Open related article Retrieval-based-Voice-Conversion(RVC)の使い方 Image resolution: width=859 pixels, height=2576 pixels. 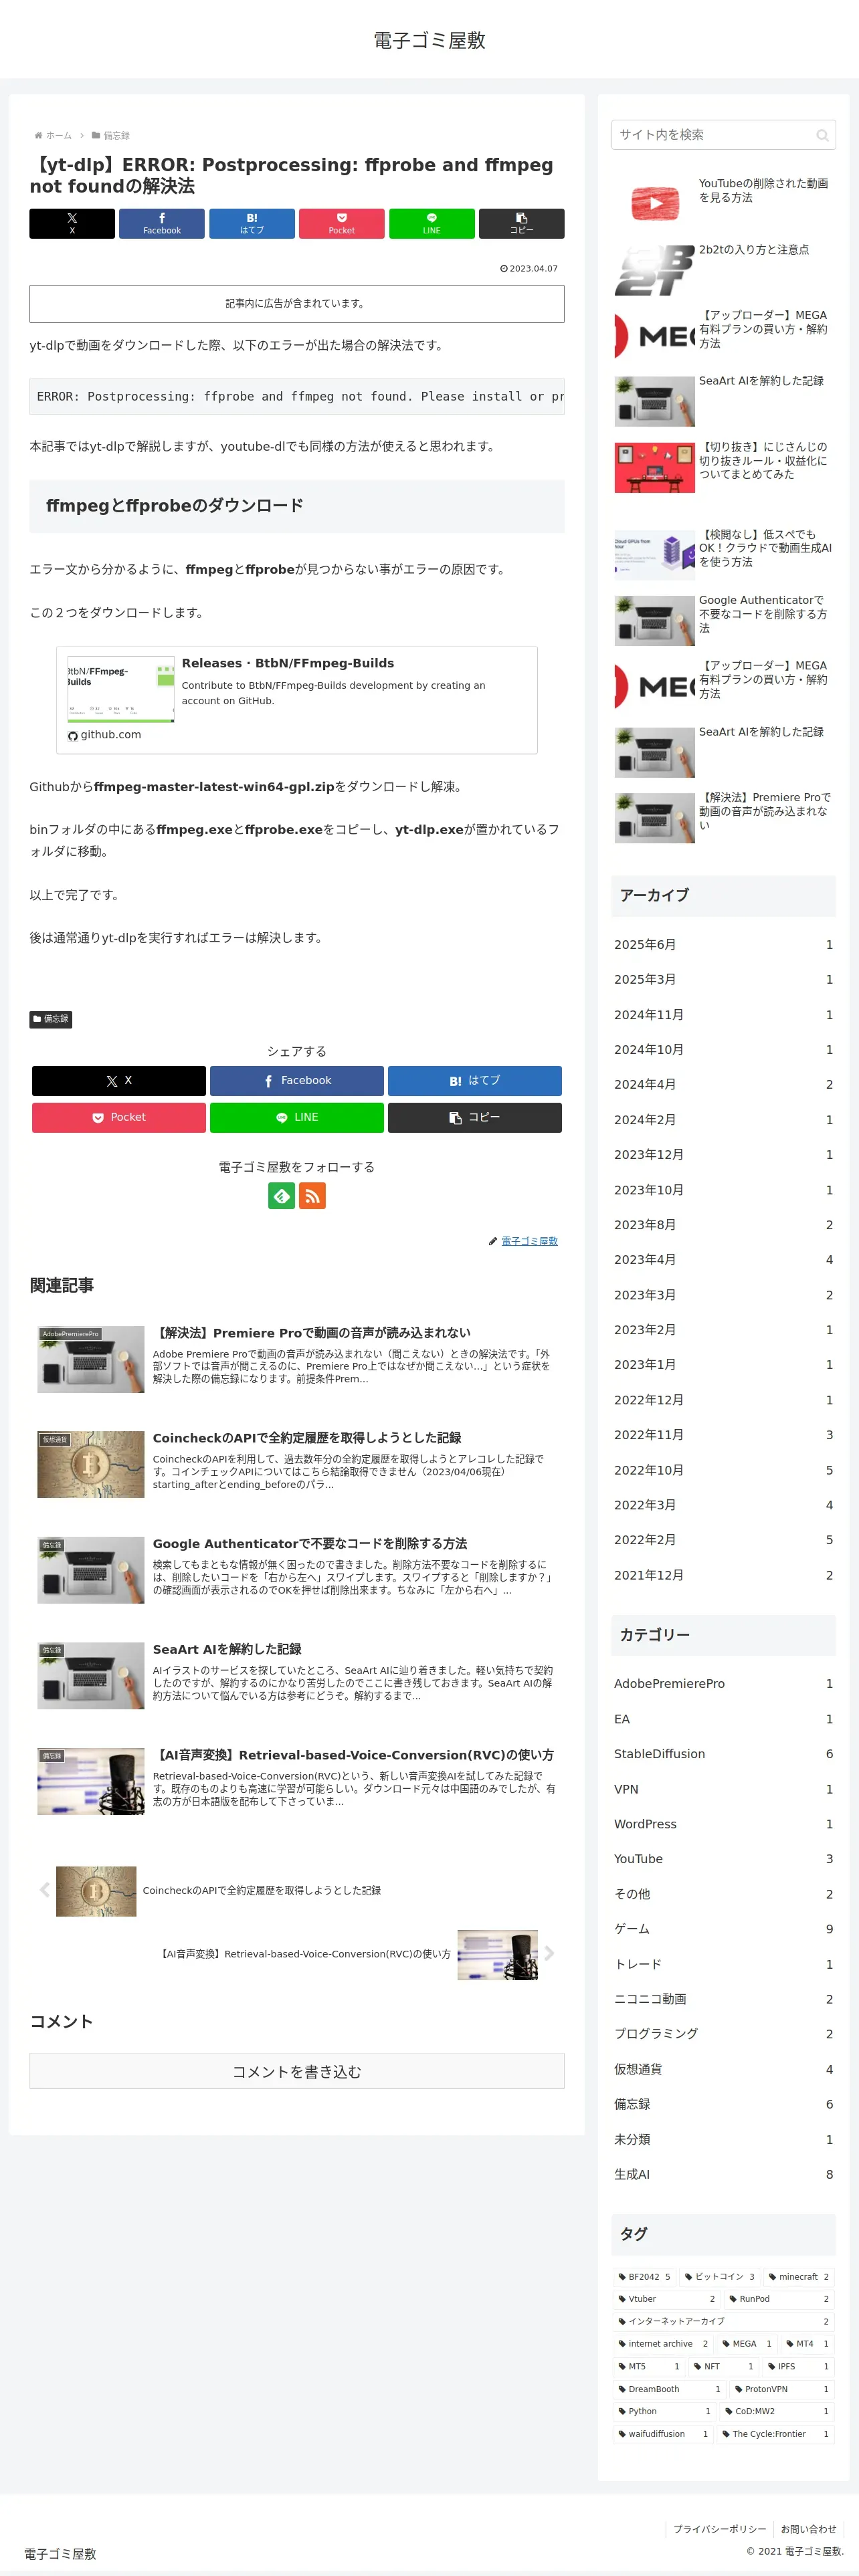coord(297,1781)
